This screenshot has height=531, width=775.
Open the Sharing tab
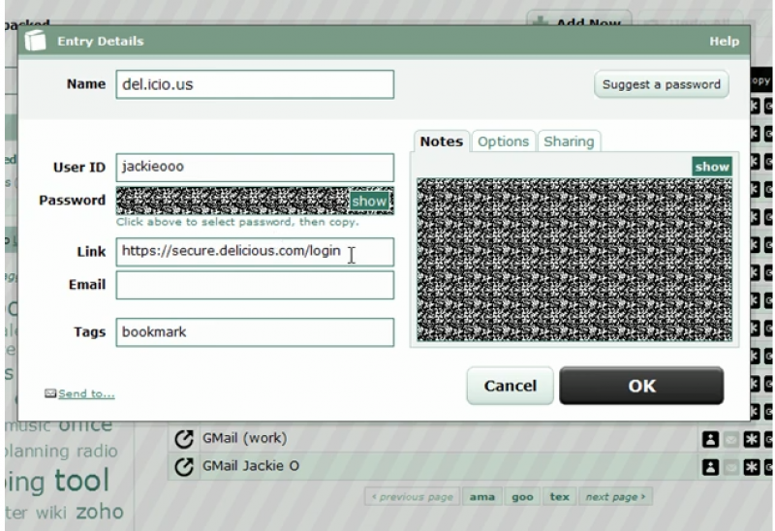[569, 141]
